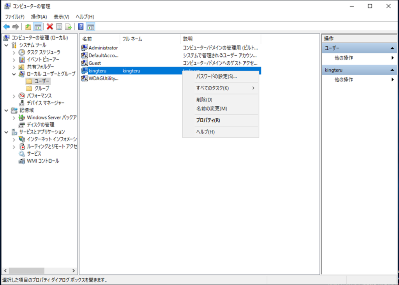This screenshot has height=285, width=399.
Task: Click the properties toolbar icon
Action: 59,26
